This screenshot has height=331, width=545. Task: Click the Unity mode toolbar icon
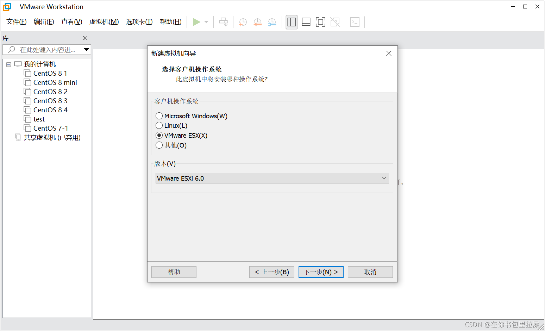(x=335, y=22)
